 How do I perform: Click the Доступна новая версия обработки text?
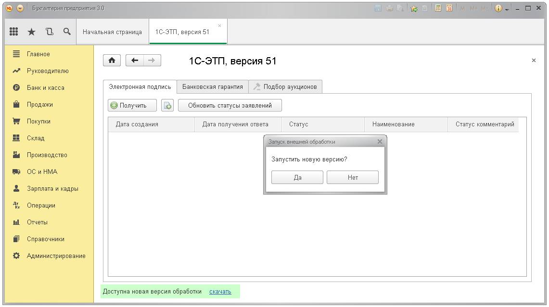tap(153, 291)
